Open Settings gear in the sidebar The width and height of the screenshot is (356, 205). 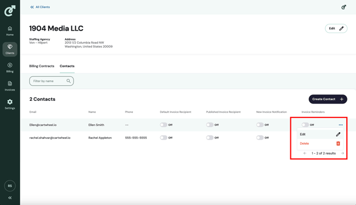(x=10, y=104)
